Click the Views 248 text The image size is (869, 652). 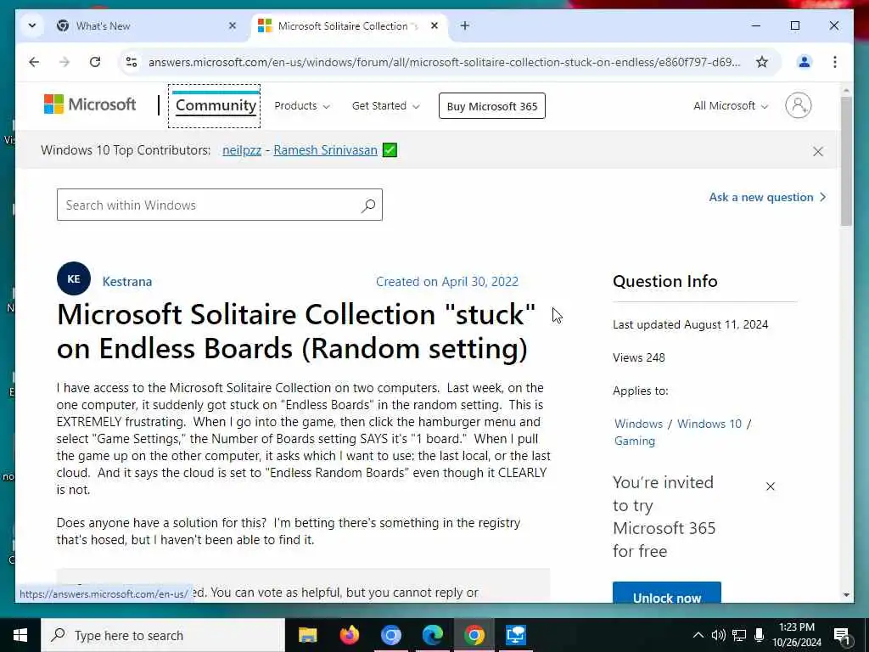(x=638, y=357)
